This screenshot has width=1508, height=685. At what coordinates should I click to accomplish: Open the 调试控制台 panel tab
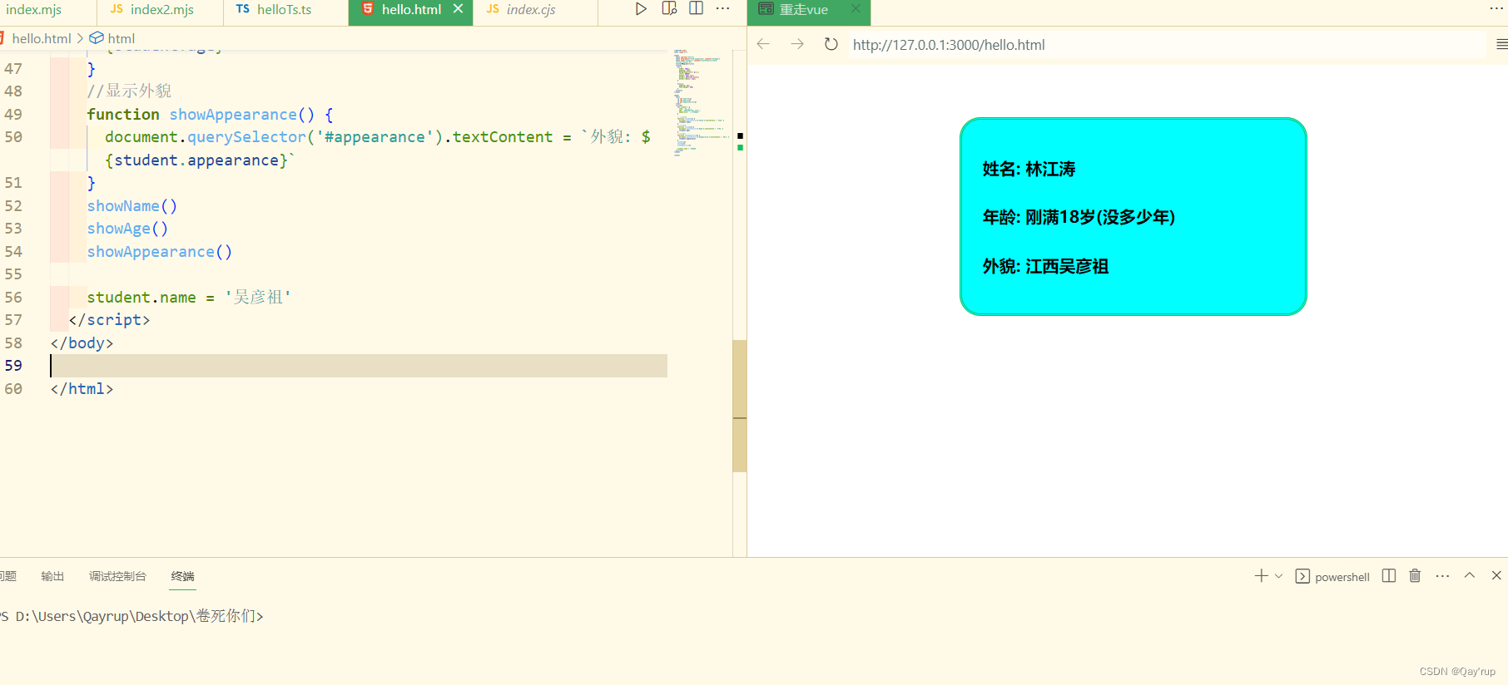click(117, 576)
